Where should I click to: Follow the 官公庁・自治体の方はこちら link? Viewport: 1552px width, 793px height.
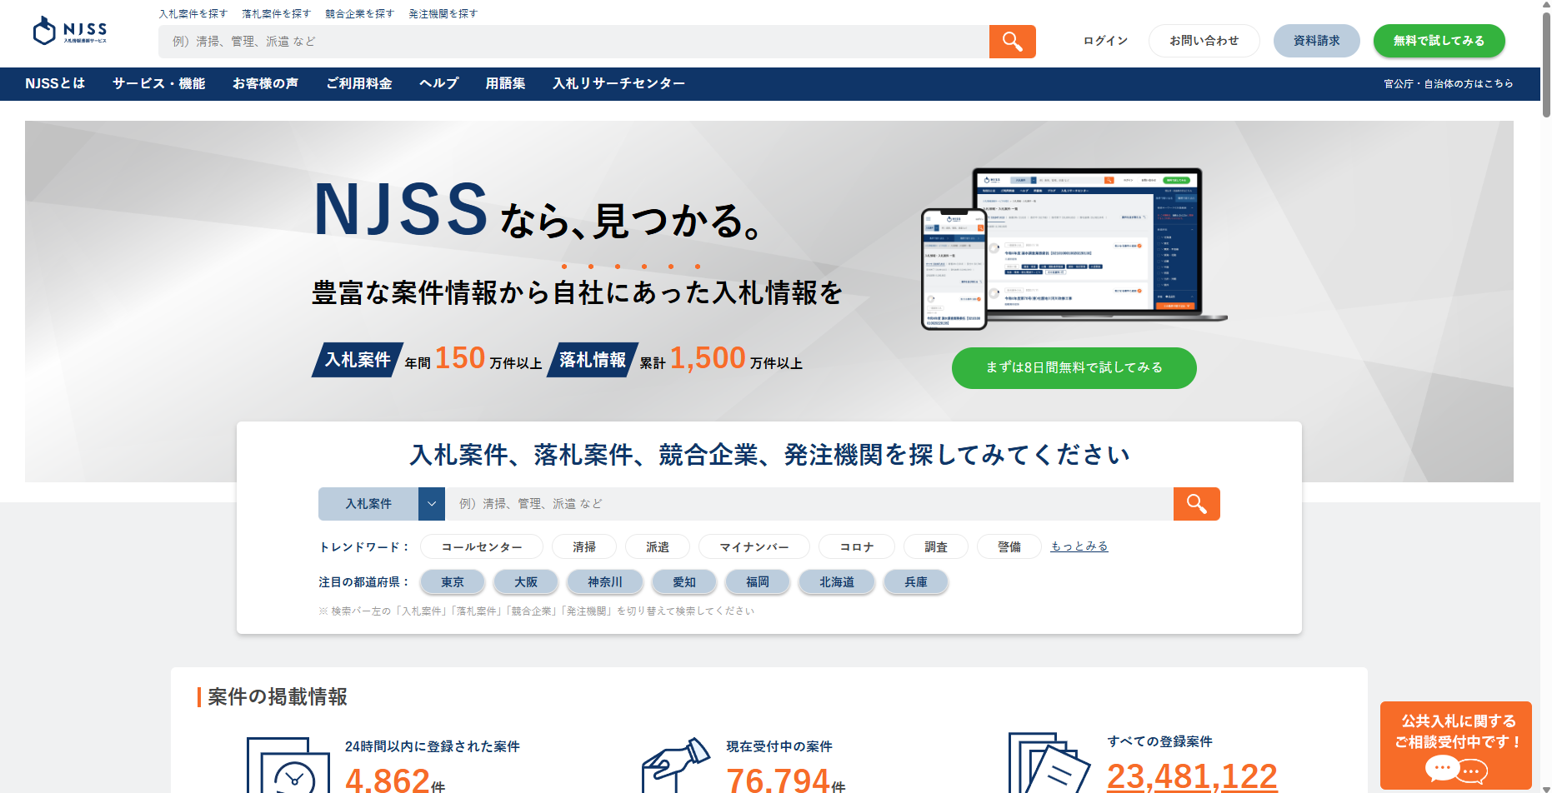[x=1449, y=83]
